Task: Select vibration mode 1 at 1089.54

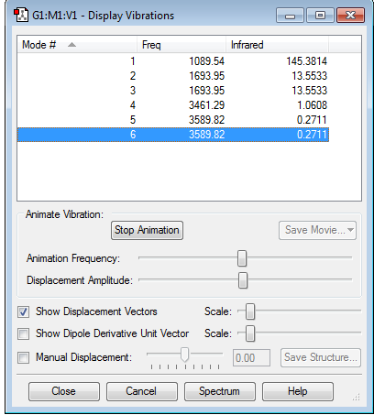Action: (x=173, y=61)
